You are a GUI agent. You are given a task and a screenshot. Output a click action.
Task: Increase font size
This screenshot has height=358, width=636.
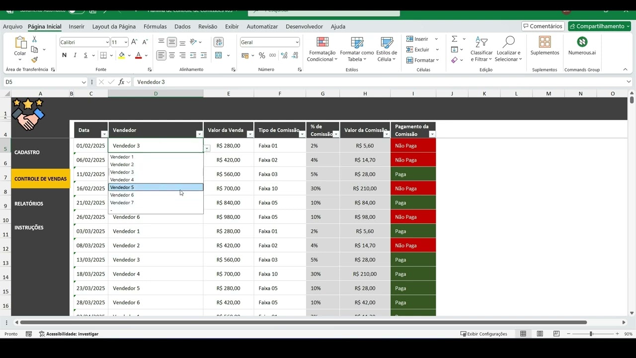coord(134,42)
